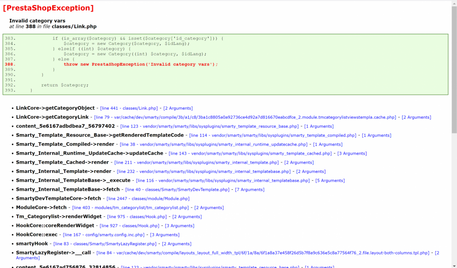Open line 143 link in UpdateCache->updateCache row
Screen dimensions: 457x268
(248, 153)
